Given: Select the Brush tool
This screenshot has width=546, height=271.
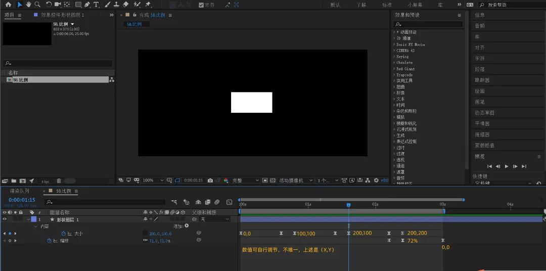Looking at the screenshot, I should pyautogui.click(x=108, y=5).
